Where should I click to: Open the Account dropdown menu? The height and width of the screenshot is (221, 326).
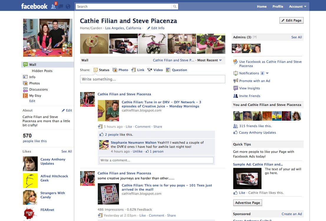(297, 6)
